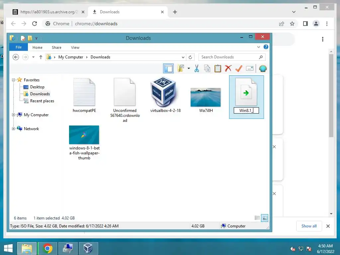This screenshot has height=255, width=340.
Task: Expand the Network tree node
Action: (13, 128)
